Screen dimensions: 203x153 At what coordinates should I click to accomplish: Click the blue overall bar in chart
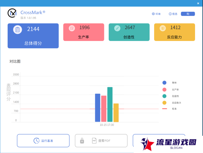[x=98, y=108]
